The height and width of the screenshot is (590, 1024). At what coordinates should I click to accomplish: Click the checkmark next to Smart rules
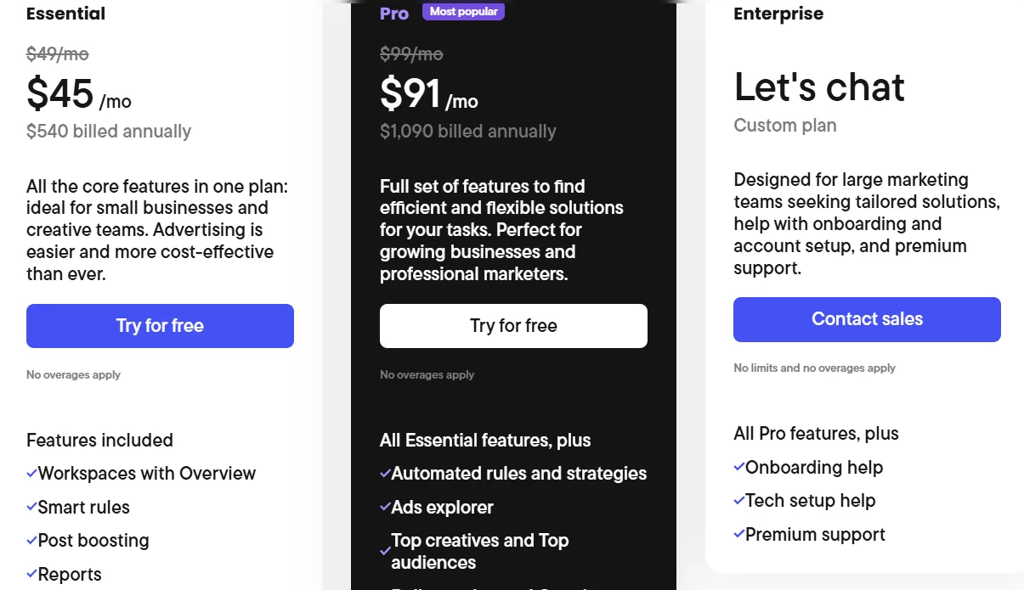(x=31, y=508)
